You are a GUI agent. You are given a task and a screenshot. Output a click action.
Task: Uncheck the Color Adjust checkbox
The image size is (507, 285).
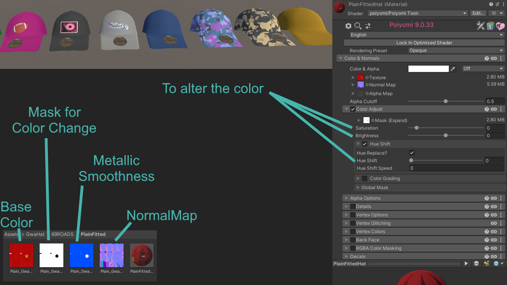point(353,109)
